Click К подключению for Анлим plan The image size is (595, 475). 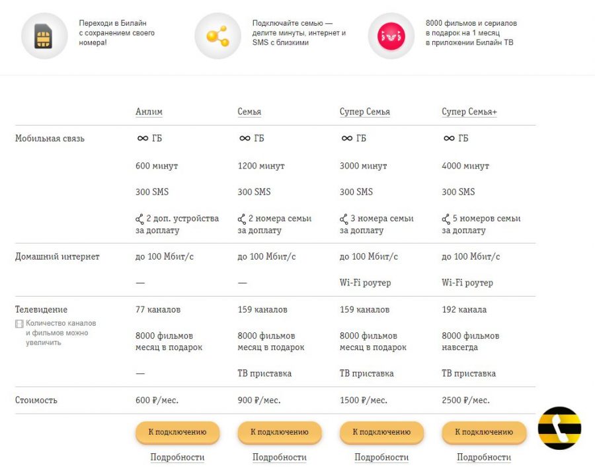177,432
